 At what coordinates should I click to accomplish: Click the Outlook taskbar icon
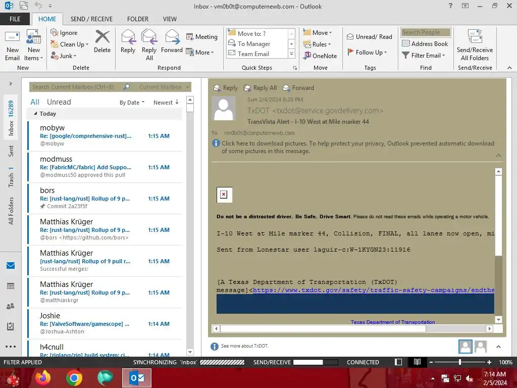137,378
